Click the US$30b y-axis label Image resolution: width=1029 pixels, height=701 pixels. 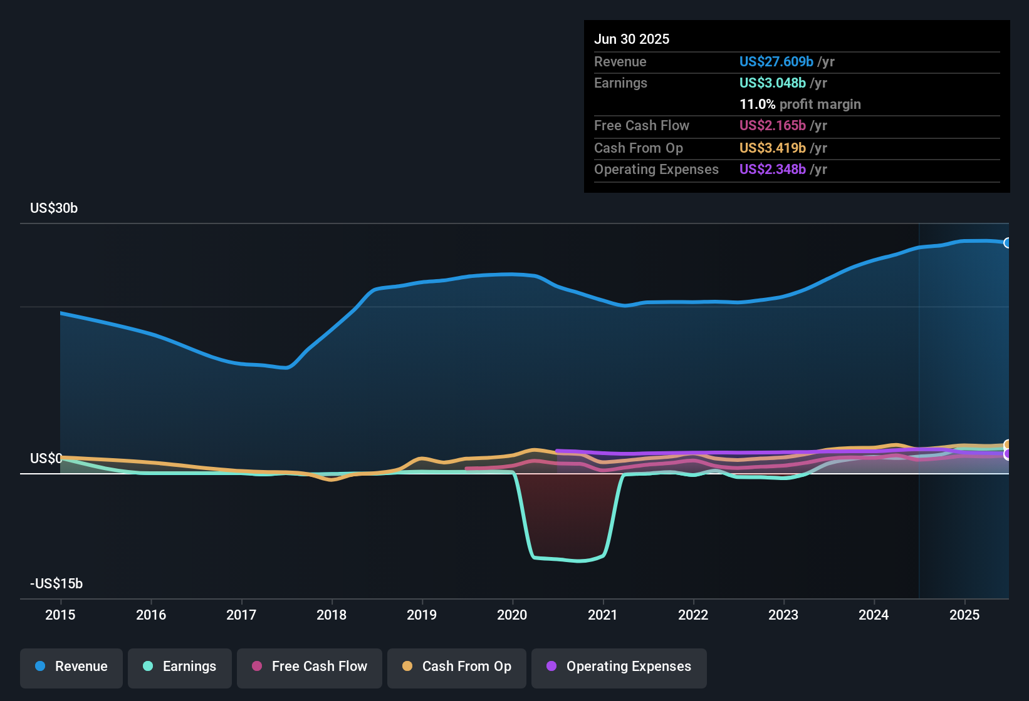coord(54,208)
